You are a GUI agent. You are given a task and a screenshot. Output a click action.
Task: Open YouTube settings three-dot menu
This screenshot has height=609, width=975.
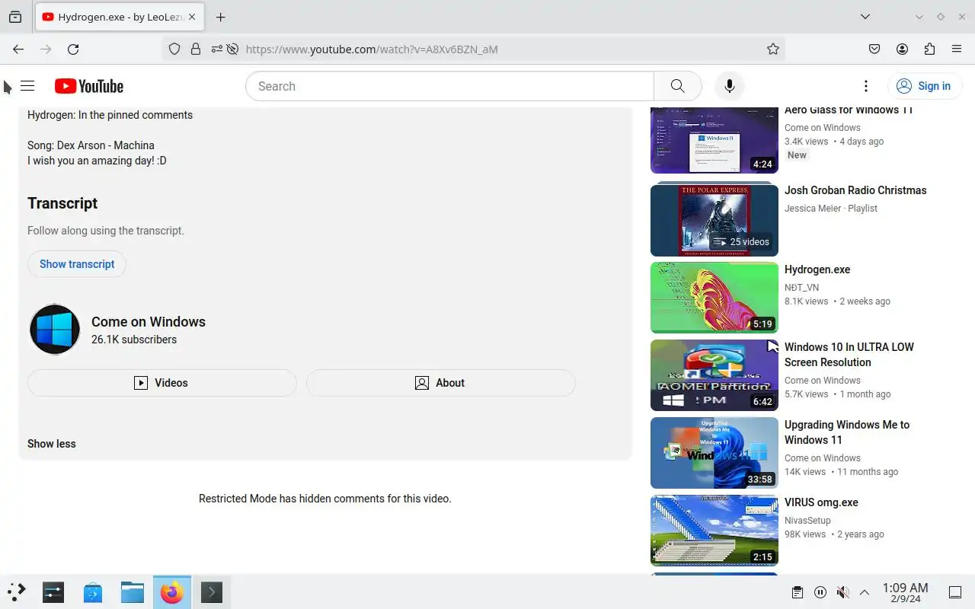[x=865, y=86]
